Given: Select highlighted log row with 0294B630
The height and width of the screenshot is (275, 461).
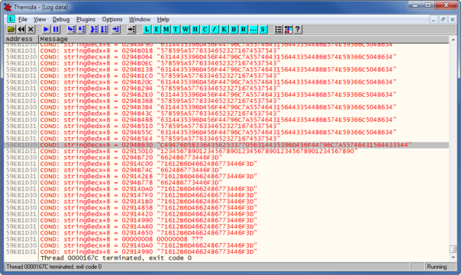Looking at the screenshot, I should click(x=227, y=145).
